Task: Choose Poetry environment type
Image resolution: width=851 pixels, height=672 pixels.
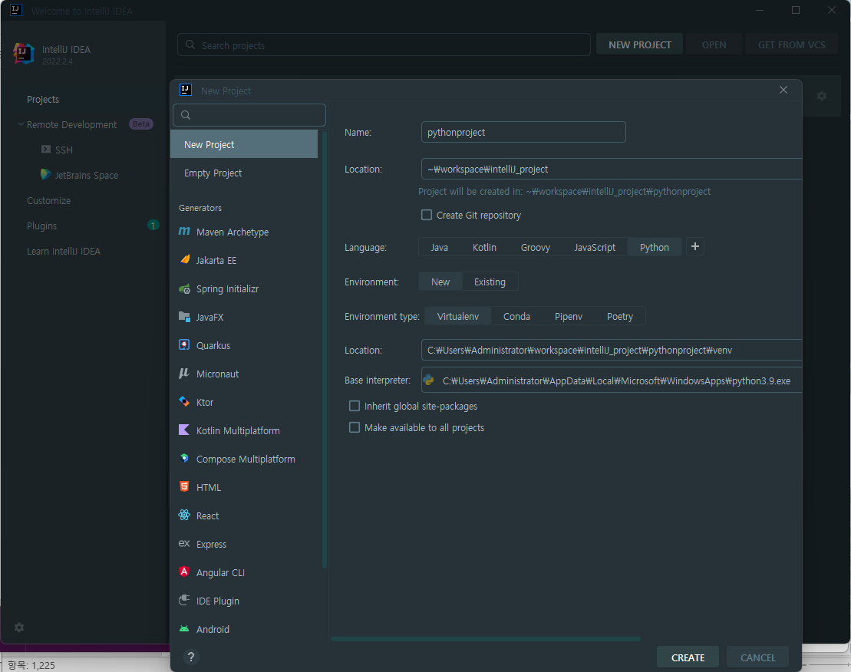Action: (x=620, y=316)
